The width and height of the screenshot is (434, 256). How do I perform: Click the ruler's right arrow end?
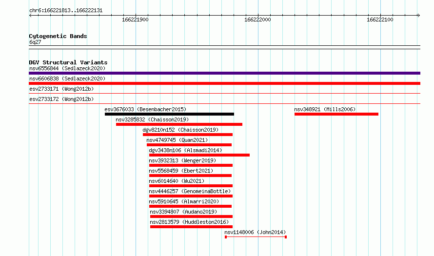tap(419, 15)
